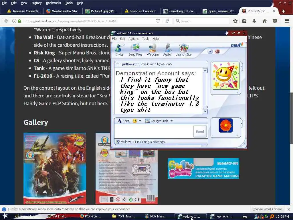Image resolution: width=293 pixels, height=220 pixels.
Task: Click the green padlock security icon
Action: [19, 21]
